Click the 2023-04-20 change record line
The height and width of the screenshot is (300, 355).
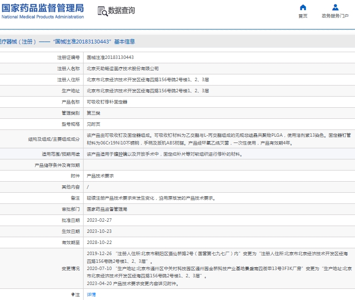click(x=133, y=284)
